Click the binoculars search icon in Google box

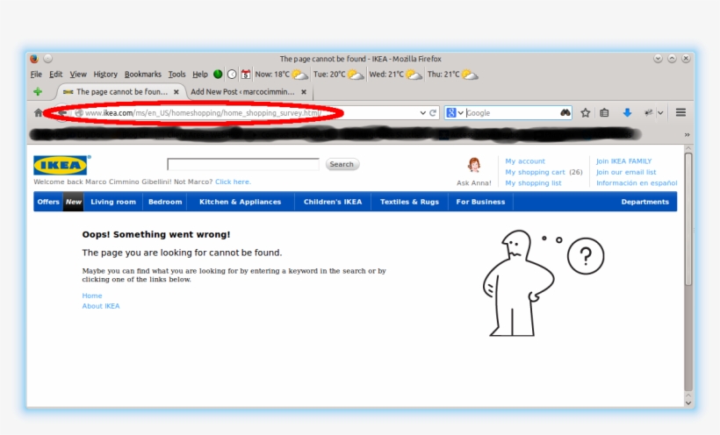pyautogui.click(x=565, y=112)
